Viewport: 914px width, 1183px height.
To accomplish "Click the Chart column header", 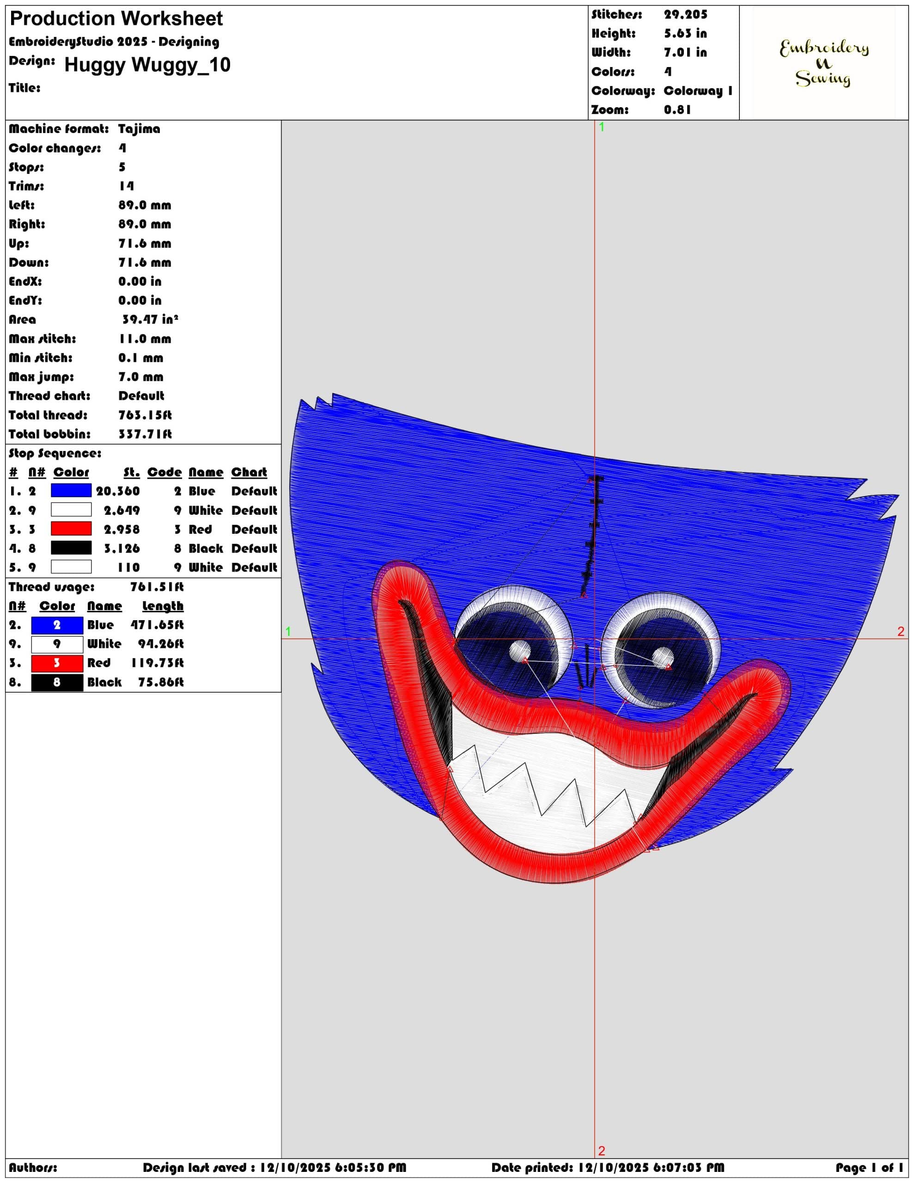I will click(249, 472).
